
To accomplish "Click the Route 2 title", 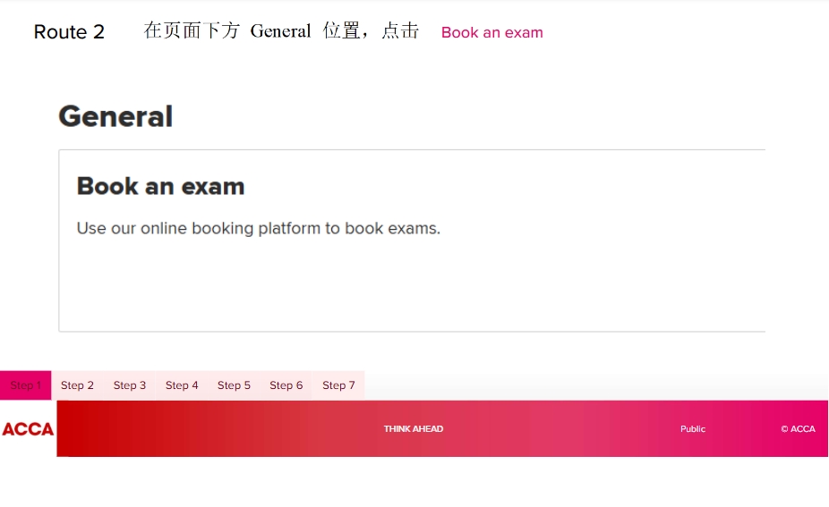I will coord(69,31).
